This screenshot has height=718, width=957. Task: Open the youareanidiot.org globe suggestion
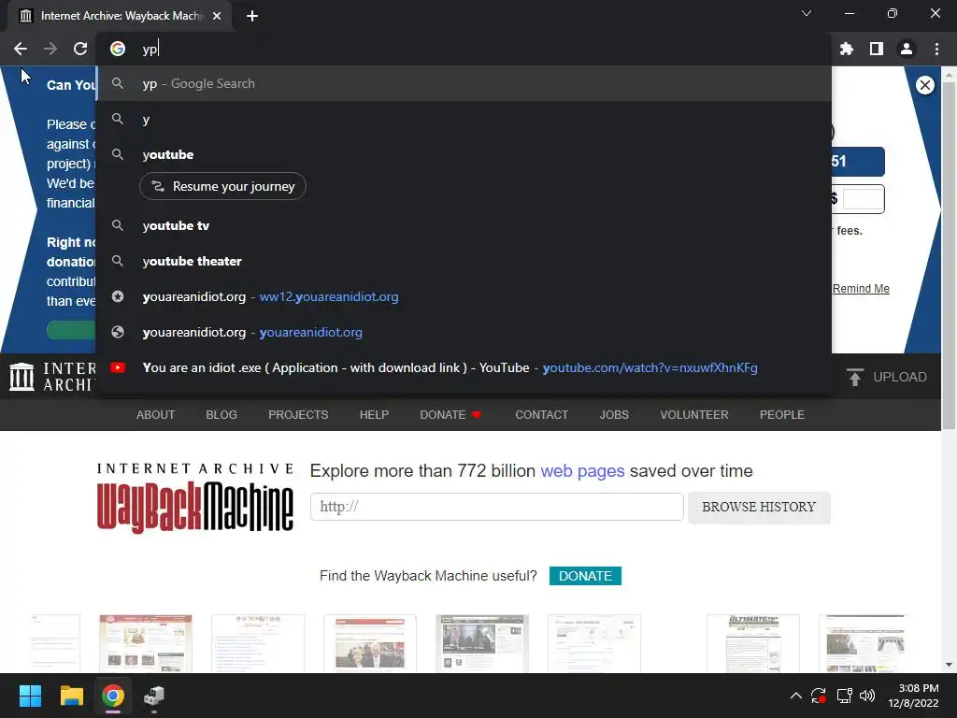pyautogui.click(x=464, y=332)
